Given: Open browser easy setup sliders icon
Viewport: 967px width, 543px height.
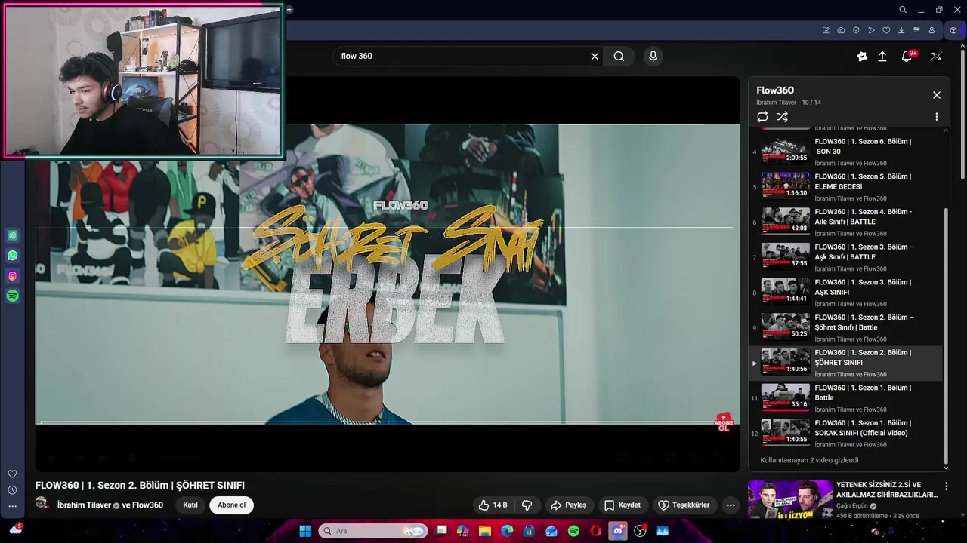Looking at the screenshot, I should 916,30.
